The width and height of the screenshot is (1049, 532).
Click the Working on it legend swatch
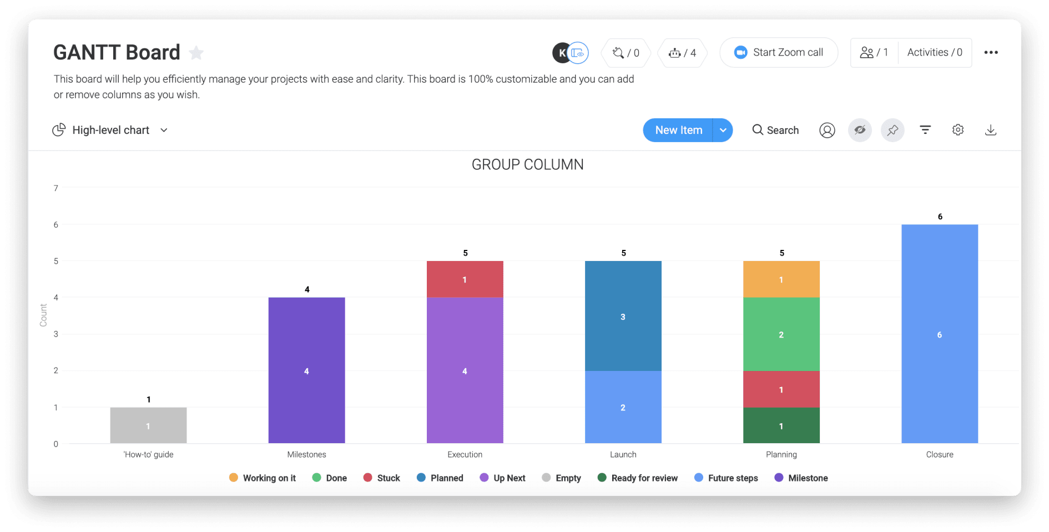coord(234,478)
